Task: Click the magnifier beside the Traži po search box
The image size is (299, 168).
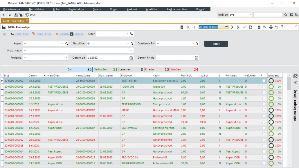Action: coord(285,15)
